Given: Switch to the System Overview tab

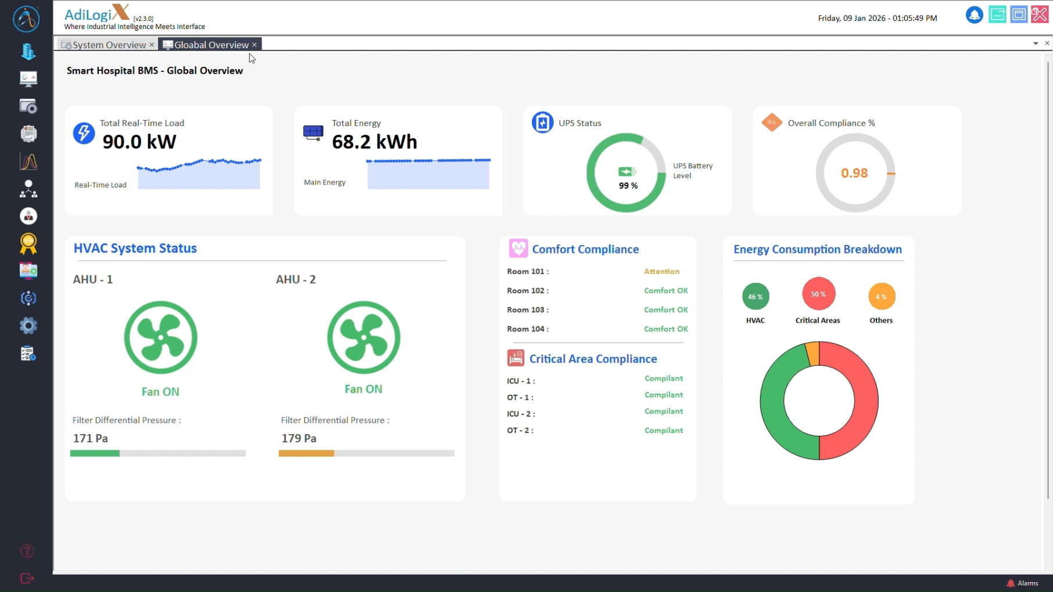Looking at the screenshot, I should [109, 45].
